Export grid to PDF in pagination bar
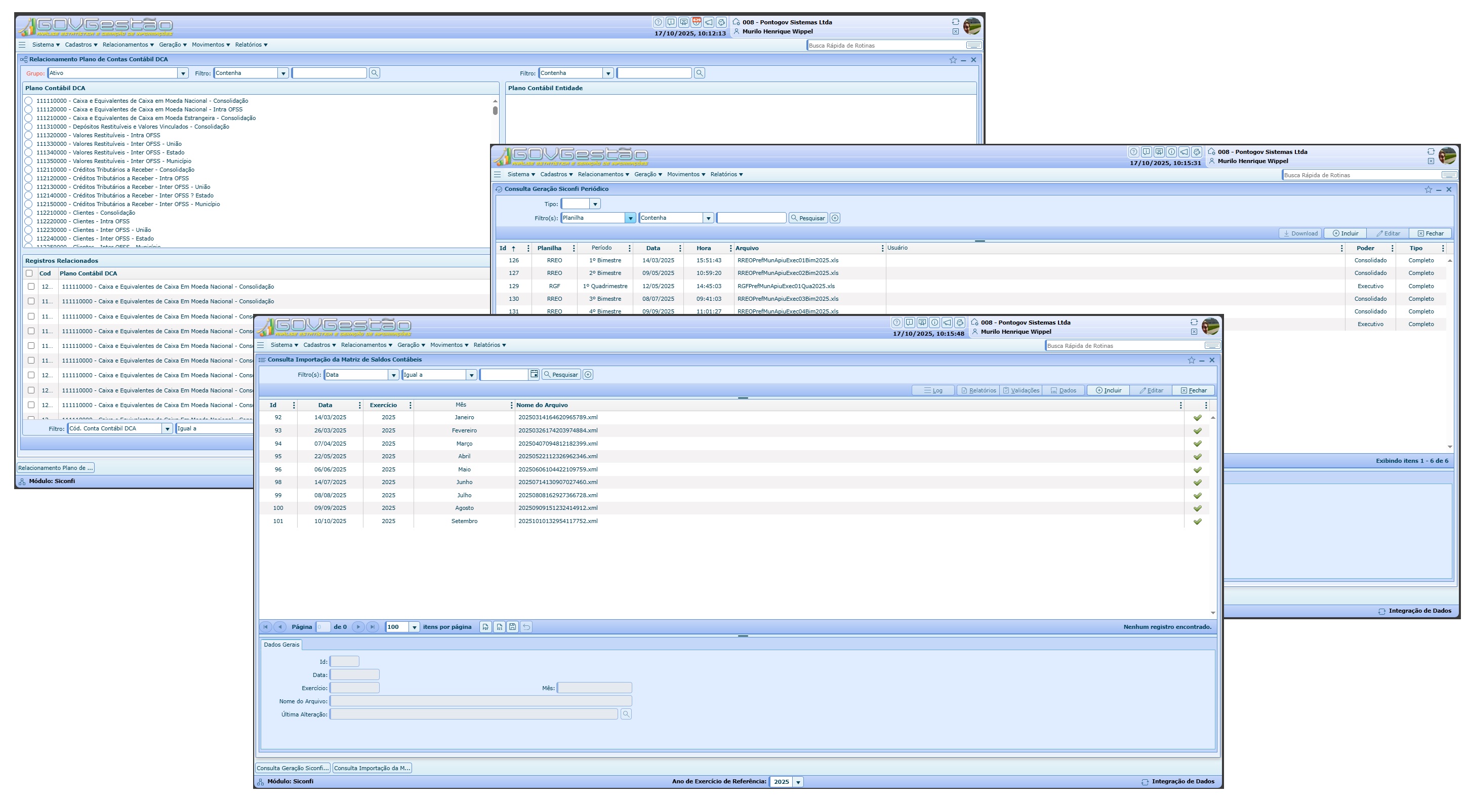The height and width of the screenshot is (798, 1468). pos(485,627)
